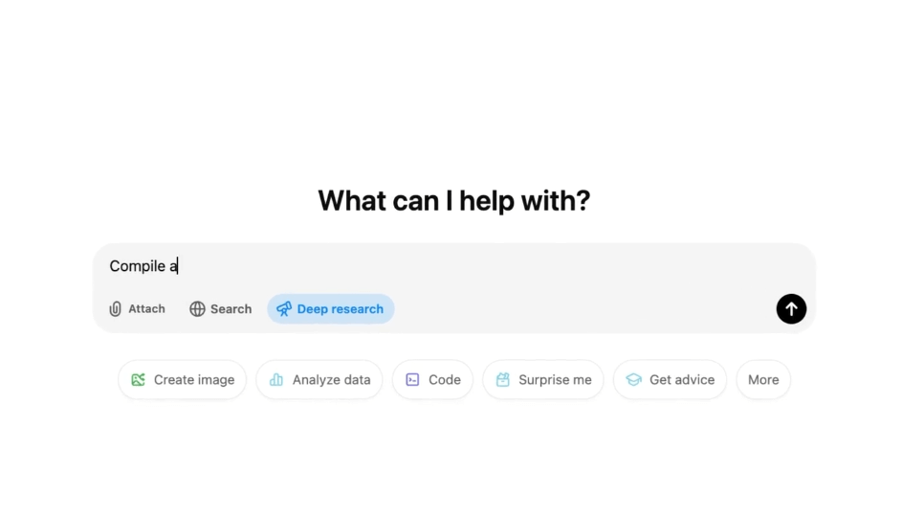Viewport: 902px width, 517px height.
Task: Toggle the Search web mode
Action: (x=221, y=309)
